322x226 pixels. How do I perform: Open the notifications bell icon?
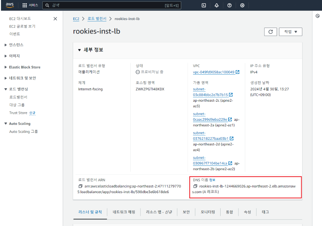217,5
